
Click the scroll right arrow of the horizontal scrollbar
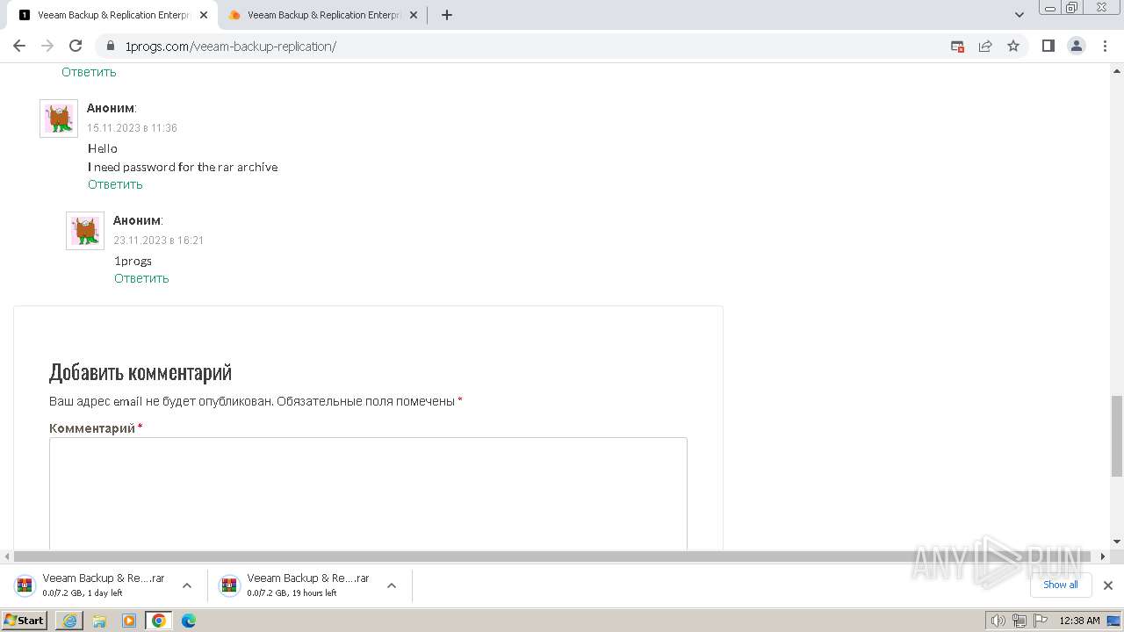coord(1103,557)
